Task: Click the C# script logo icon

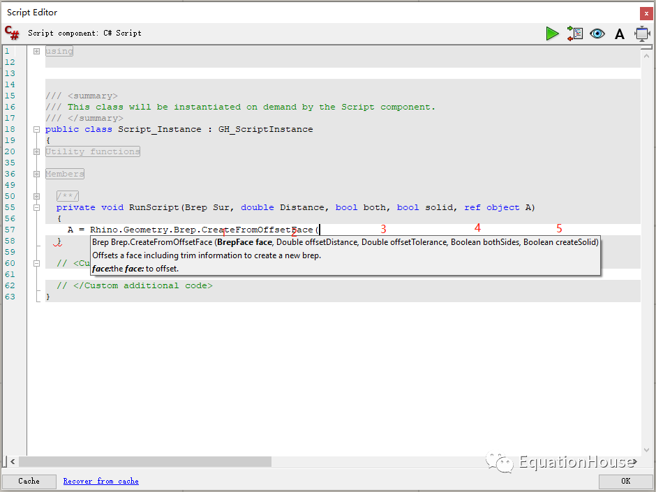Action: tap(12, 33)
